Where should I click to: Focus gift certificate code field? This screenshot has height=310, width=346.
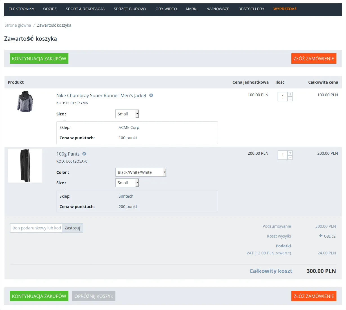pyautogui.click(x=36, y=228)
